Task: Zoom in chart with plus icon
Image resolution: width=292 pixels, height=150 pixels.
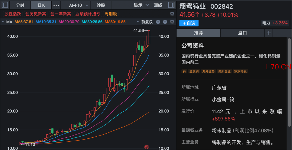Action: click(x=158, y=22)
